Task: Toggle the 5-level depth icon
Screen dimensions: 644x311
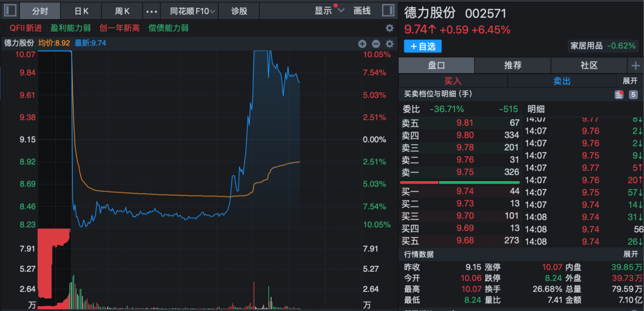Action: (633, 94)
